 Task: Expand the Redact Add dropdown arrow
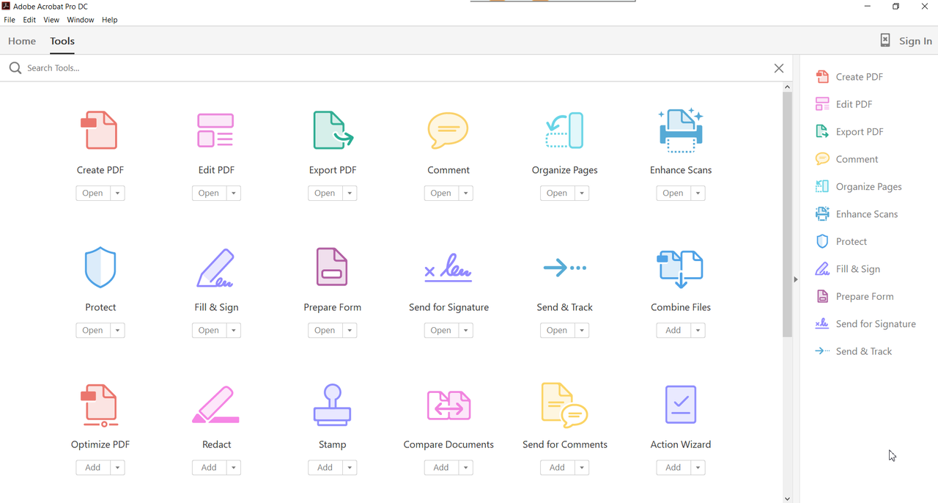(x=234, y=468)
